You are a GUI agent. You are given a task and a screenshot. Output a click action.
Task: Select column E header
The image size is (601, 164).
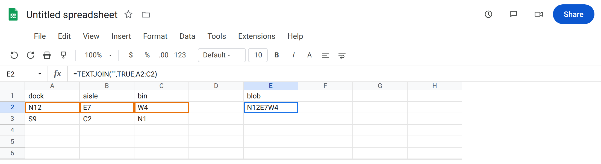point(271,86)
